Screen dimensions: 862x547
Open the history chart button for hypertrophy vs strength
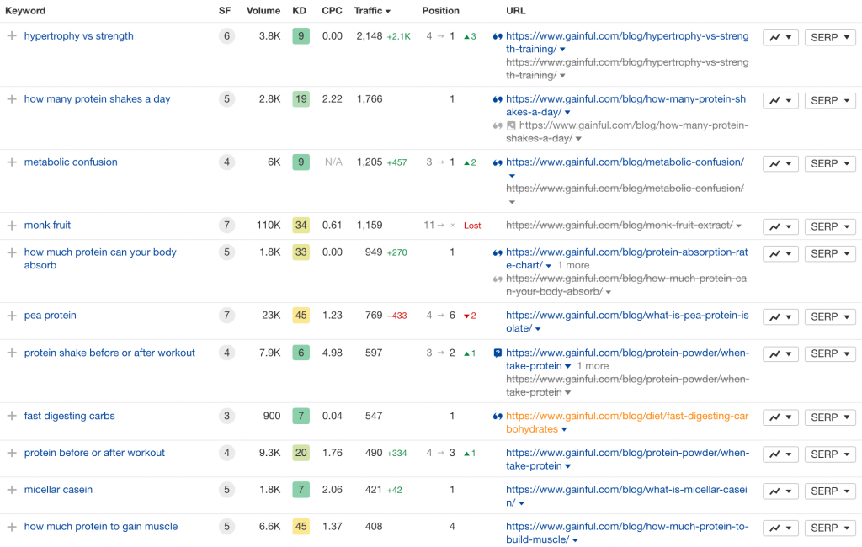tap(780, 37)
